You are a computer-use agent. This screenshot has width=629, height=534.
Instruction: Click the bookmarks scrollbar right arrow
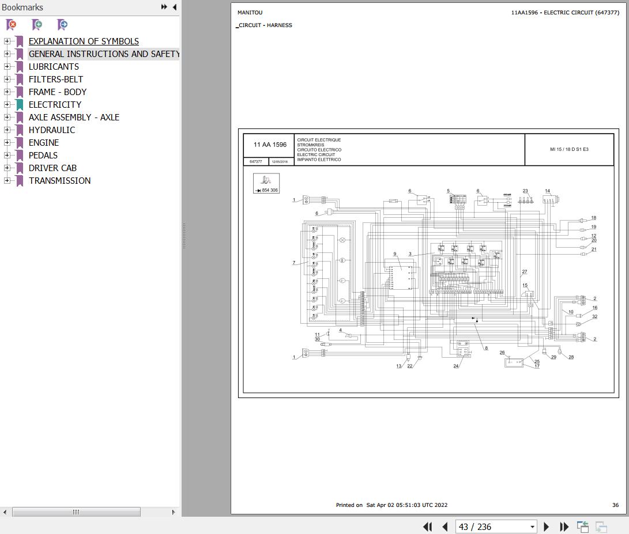(x=174, y=512)
